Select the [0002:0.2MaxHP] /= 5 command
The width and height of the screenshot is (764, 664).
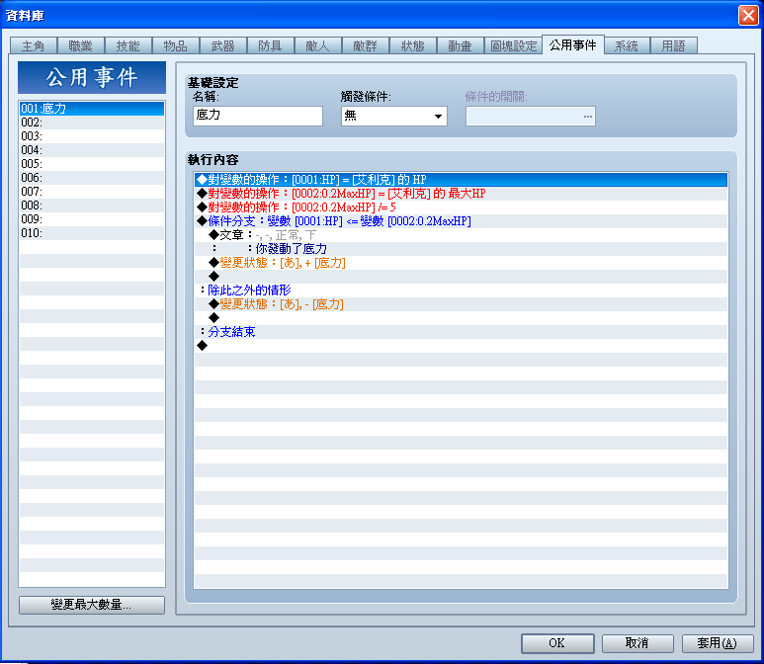tap(461, 207)
